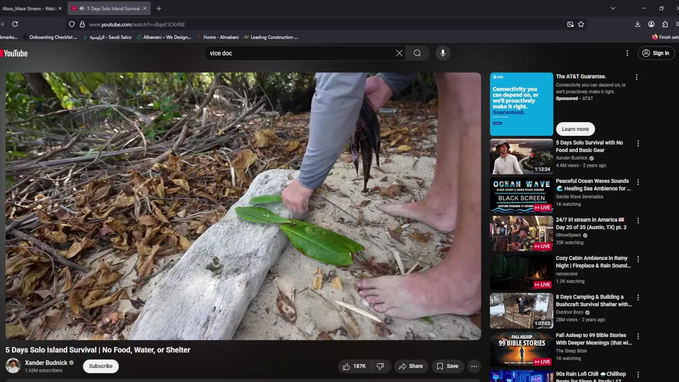
Task: Reload the page with the refresh icon
Action: 15,24
